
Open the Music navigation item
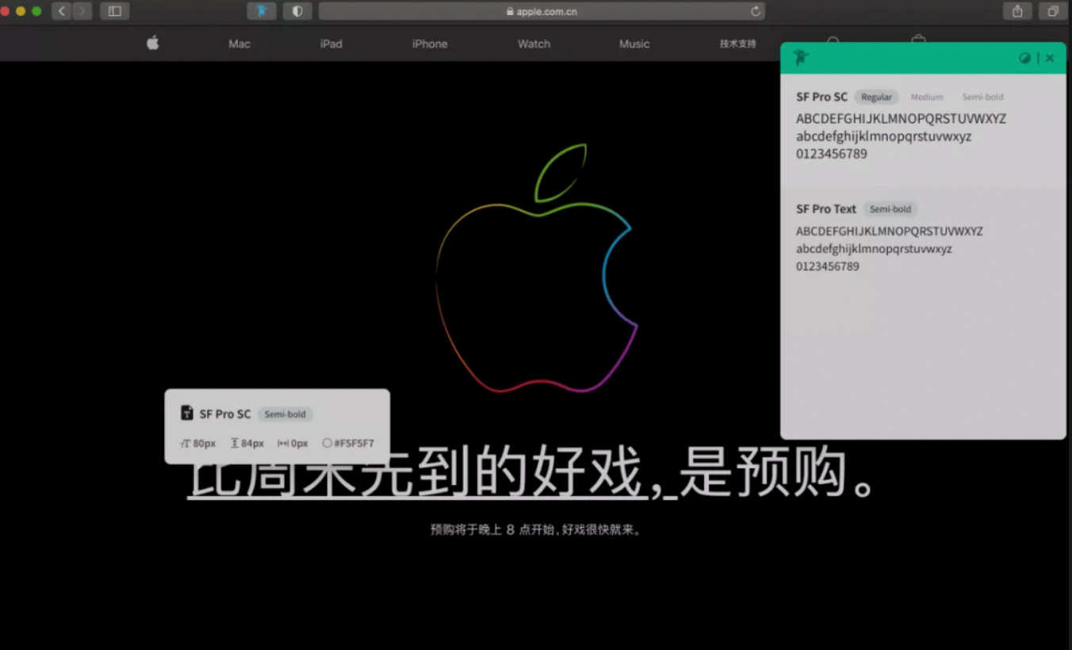point(634,44)
